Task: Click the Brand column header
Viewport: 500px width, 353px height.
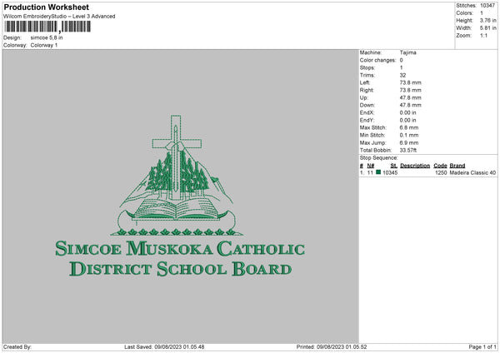Action: tap(457, 165)
